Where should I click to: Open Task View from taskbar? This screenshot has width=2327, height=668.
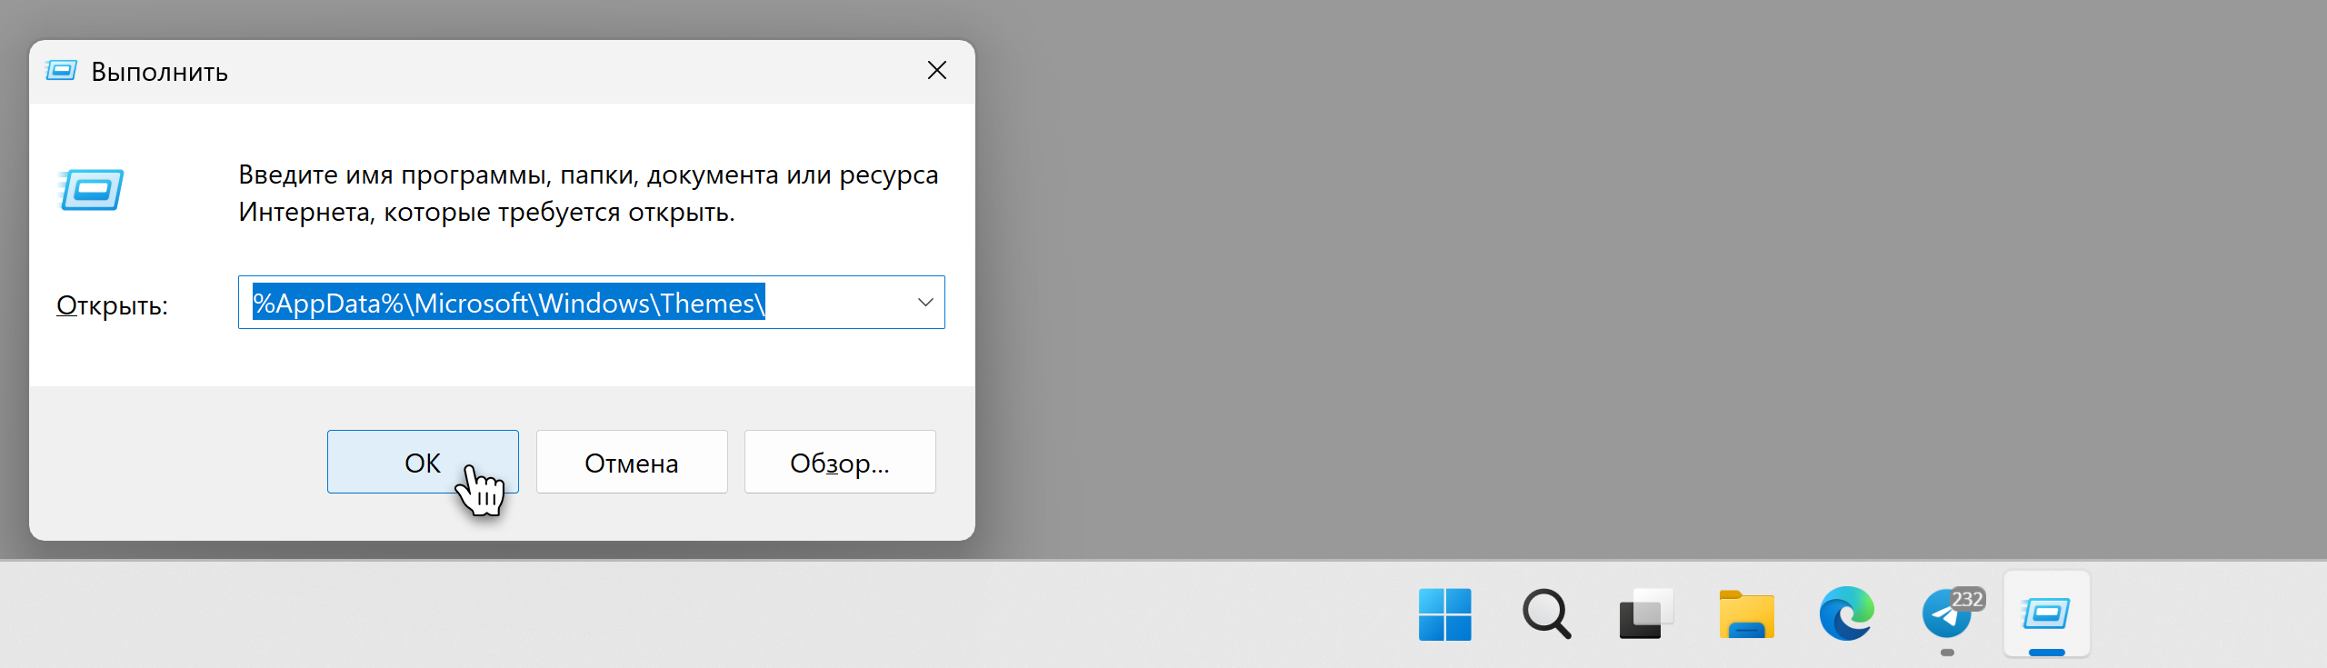click(1646, 614)
